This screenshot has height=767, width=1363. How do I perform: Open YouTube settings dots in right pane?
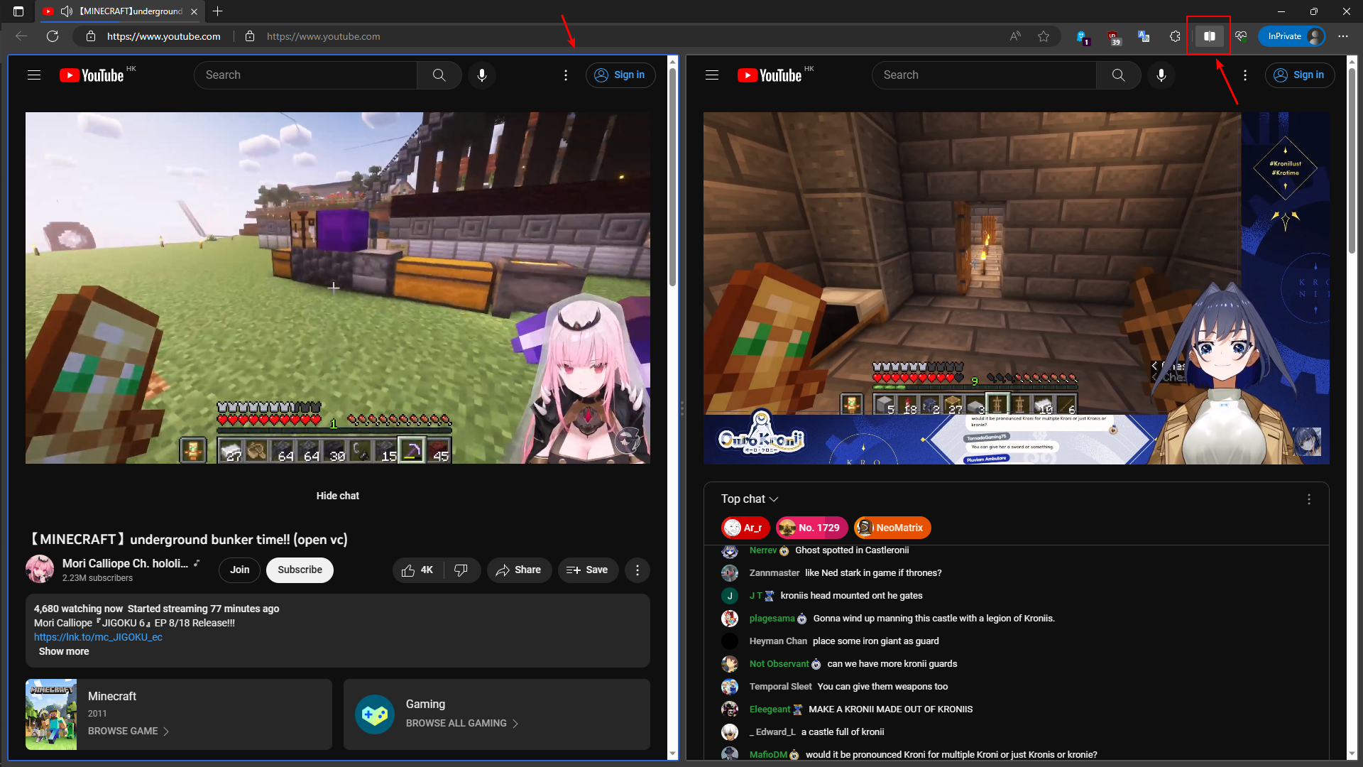[x=1245, y=75]
